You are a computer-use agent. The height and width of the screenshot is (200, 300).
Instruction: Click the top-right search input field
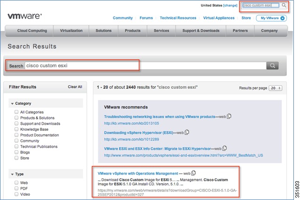point(261,5)
